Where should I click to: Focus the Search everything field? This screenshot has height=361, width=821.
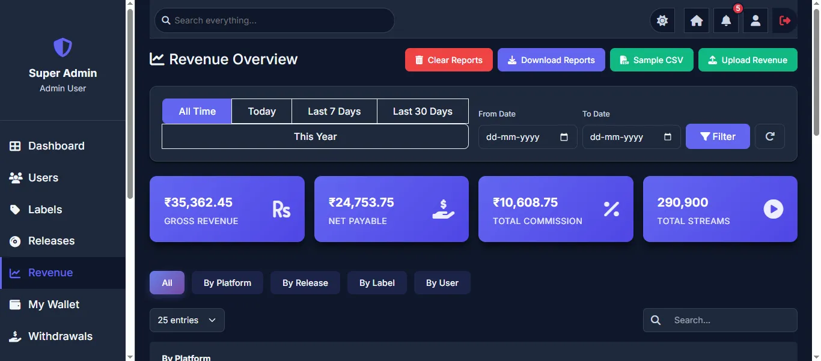275,20
